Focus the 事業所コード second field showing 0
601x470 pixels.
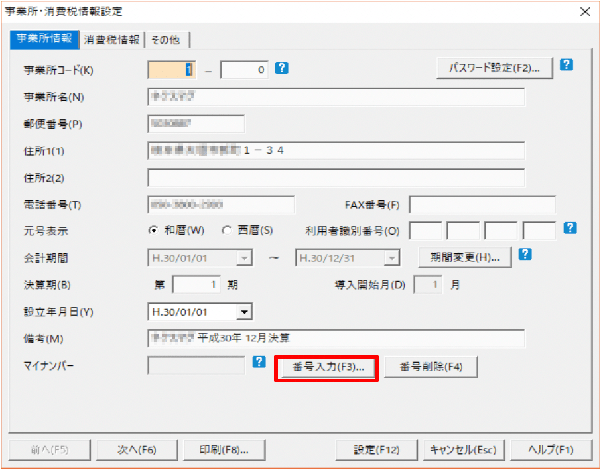click(x=244, y=70)
